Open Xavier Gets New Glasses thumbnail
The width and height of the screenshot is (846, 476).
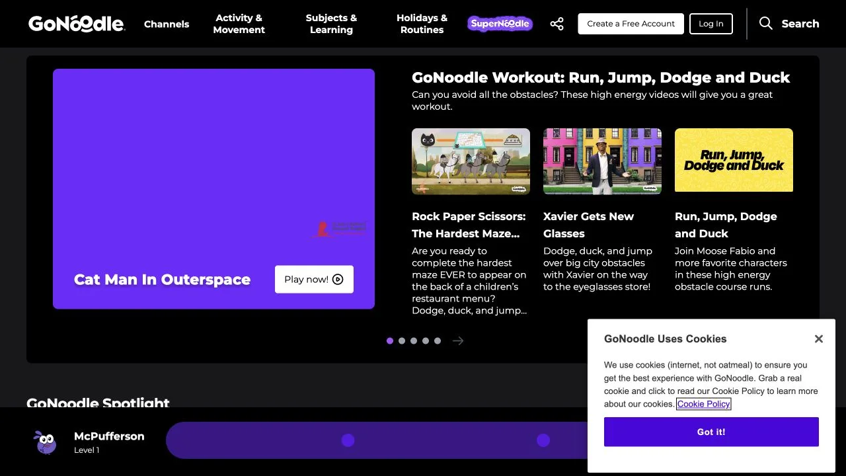(x=602, y=161)
